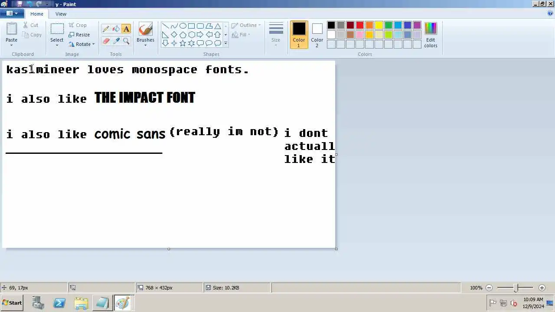This screenshot has height=312, width=555.
Task: Click the Cut button
Action: click(30, 25)
